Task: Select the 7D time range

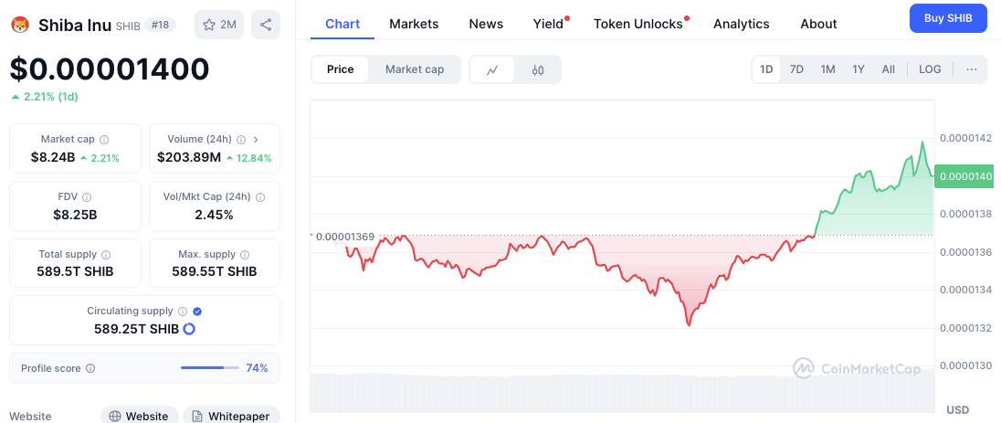Action: coord(796,69)
